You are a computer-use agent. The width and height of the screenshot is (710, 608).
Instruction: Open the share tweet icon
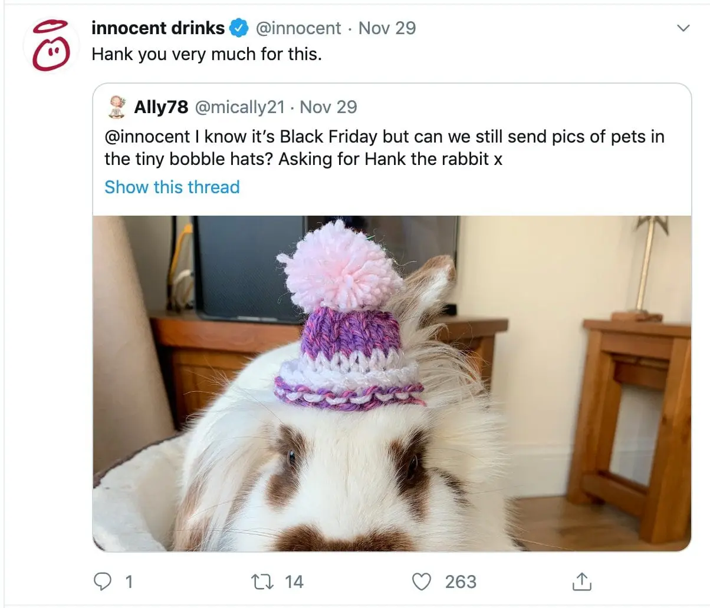click(x=581, y=582)
